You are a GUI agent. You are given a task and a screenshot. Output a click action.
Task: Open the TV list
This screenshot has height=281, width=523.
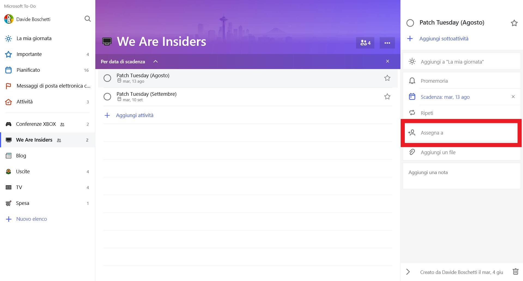[x=47, y=187]
